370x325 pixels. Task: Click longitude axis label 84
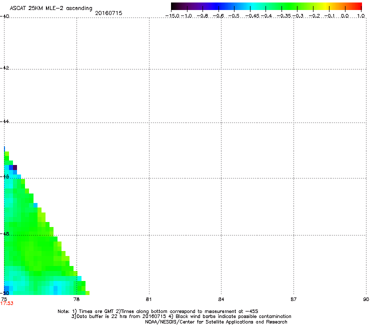coord(221,299)
